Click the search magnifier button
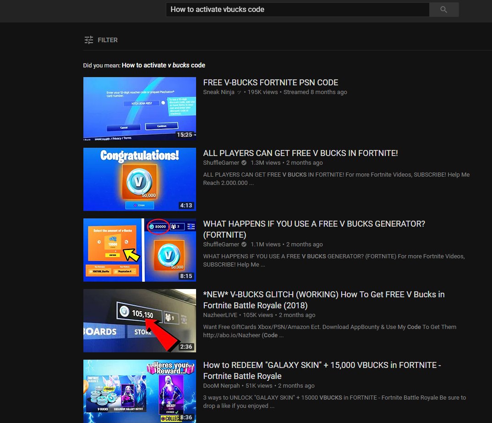492x423 pixels. tap(444, 10)
